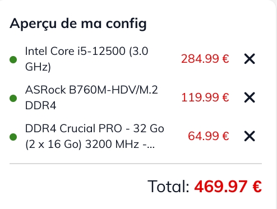277x209 pixels.
Task: Delete the DDR4 Crucial PRO memory item
Action: pyautogui.click(x=250, y=136)
